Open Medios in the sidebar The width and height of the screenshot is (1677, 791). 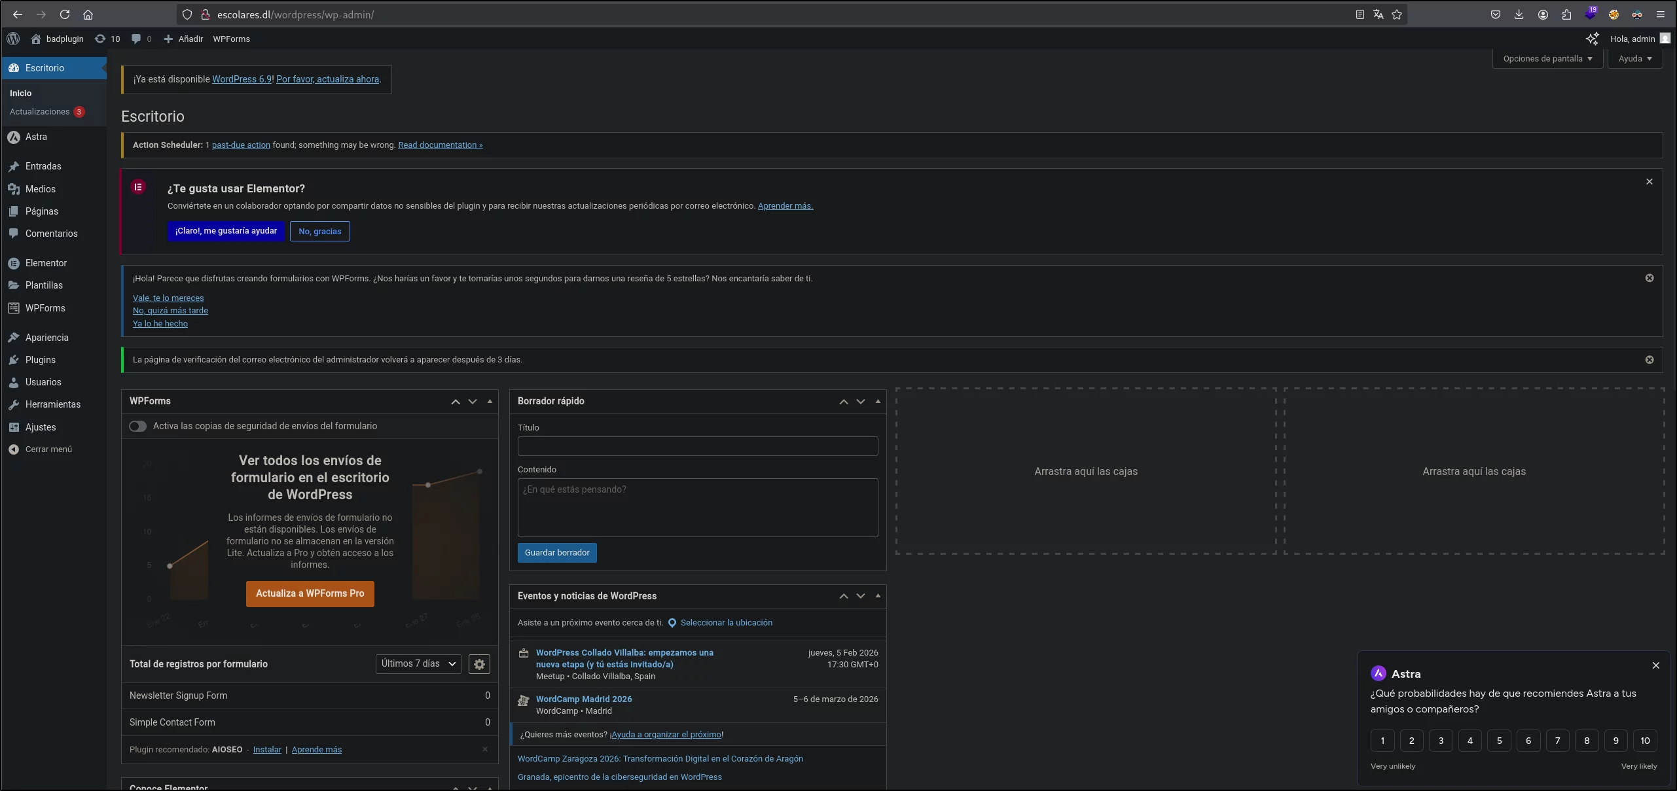point(54,189)
